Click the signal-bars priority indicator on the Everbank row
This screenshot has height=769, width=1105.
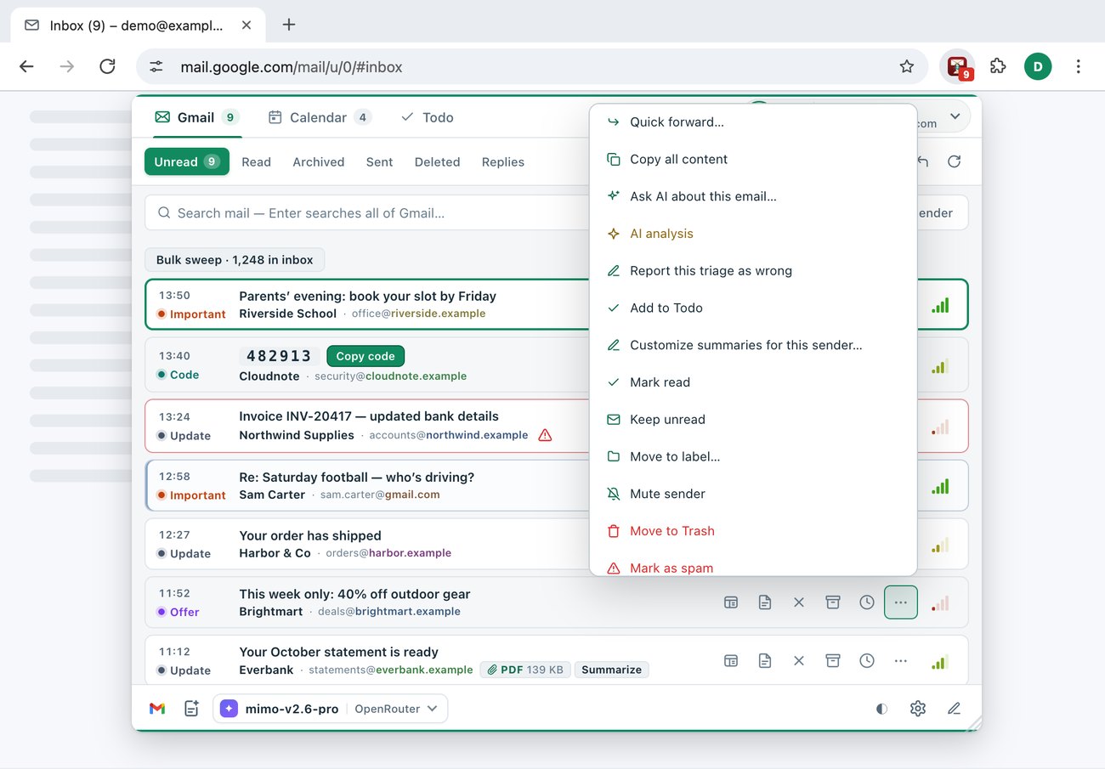[x=940, y=661]
